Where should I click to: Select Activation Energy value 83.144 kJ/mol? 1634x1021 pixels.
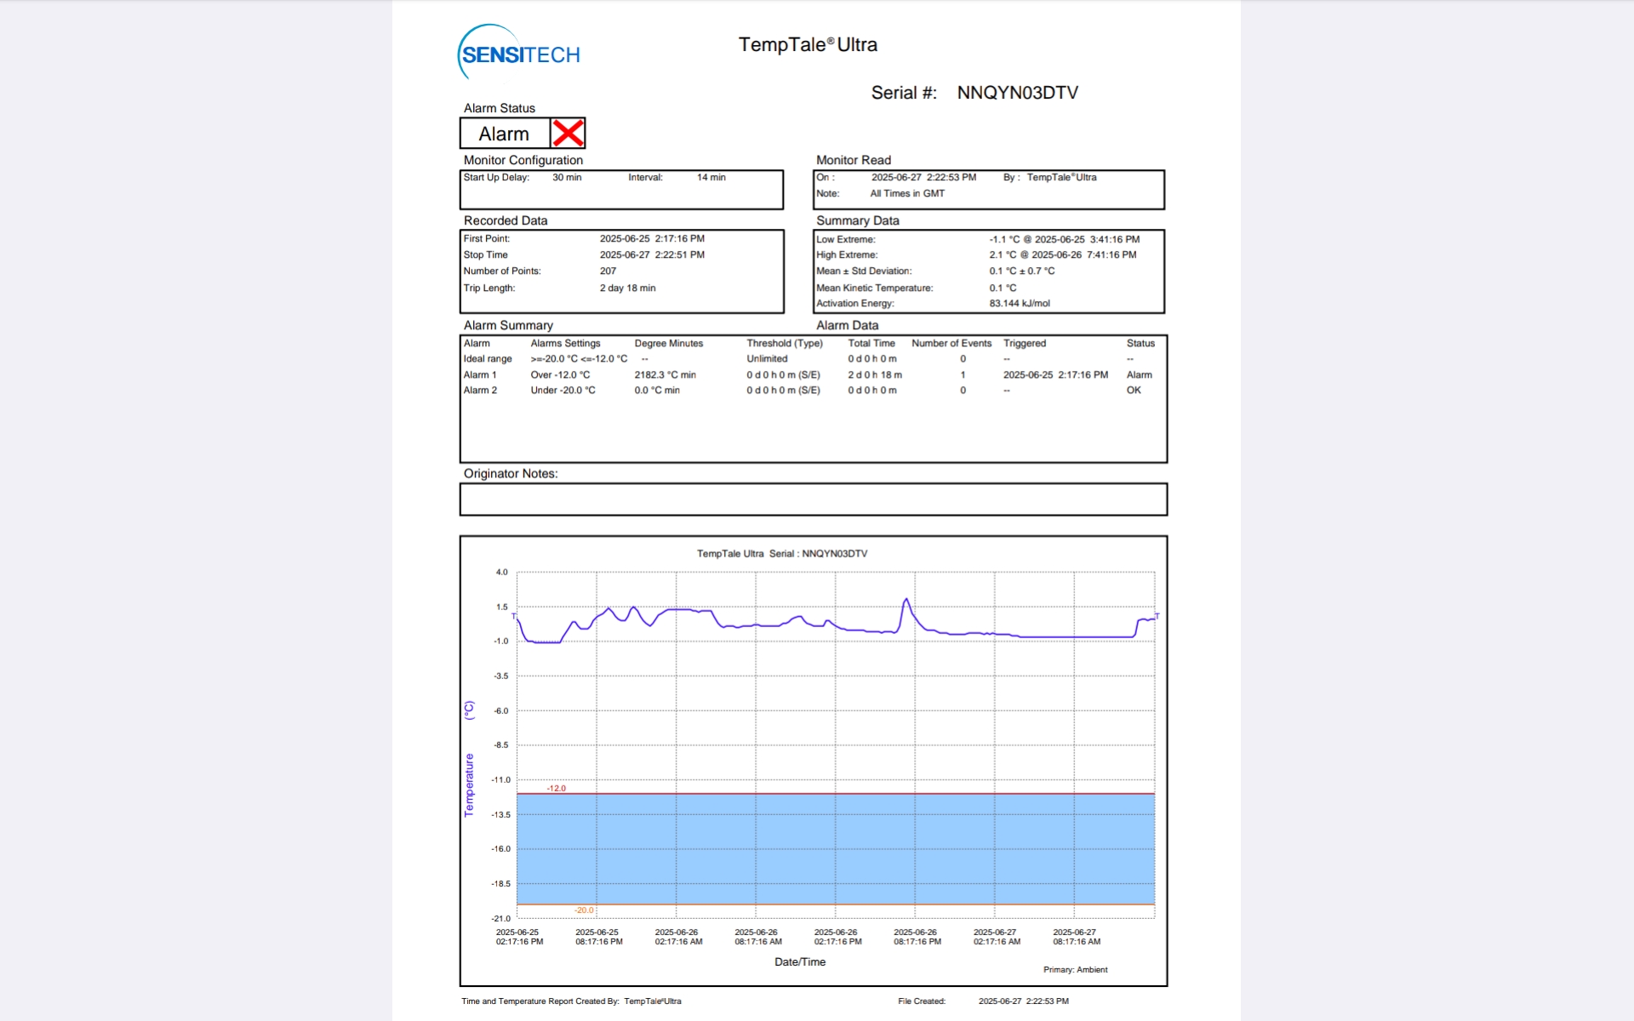[x=1020, y=303]
